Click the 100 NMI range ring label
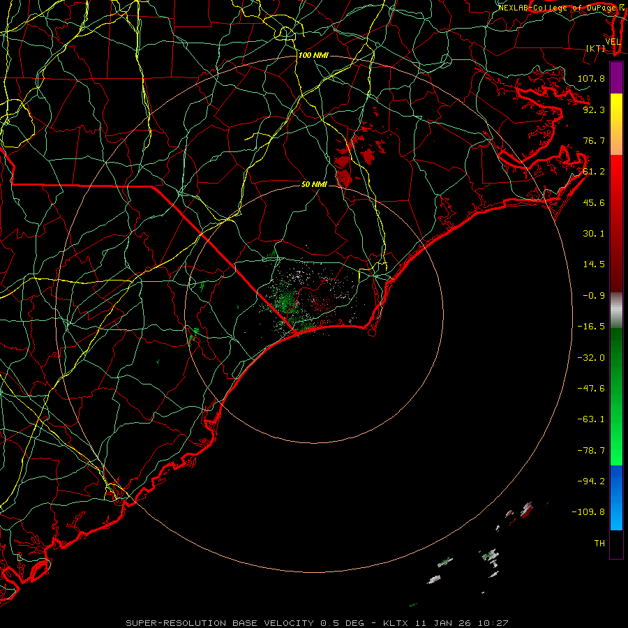Viewport: 628px width, 628px height. (x=313, y=55)
